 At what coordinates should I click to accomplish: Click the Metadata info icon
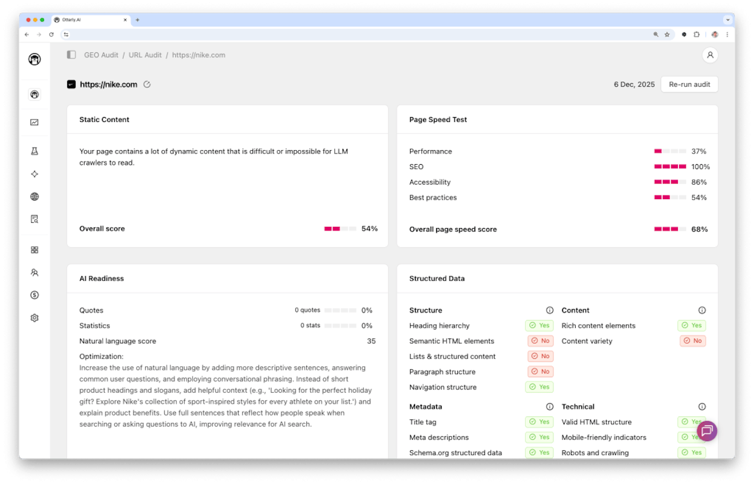(x=550, y=407)
